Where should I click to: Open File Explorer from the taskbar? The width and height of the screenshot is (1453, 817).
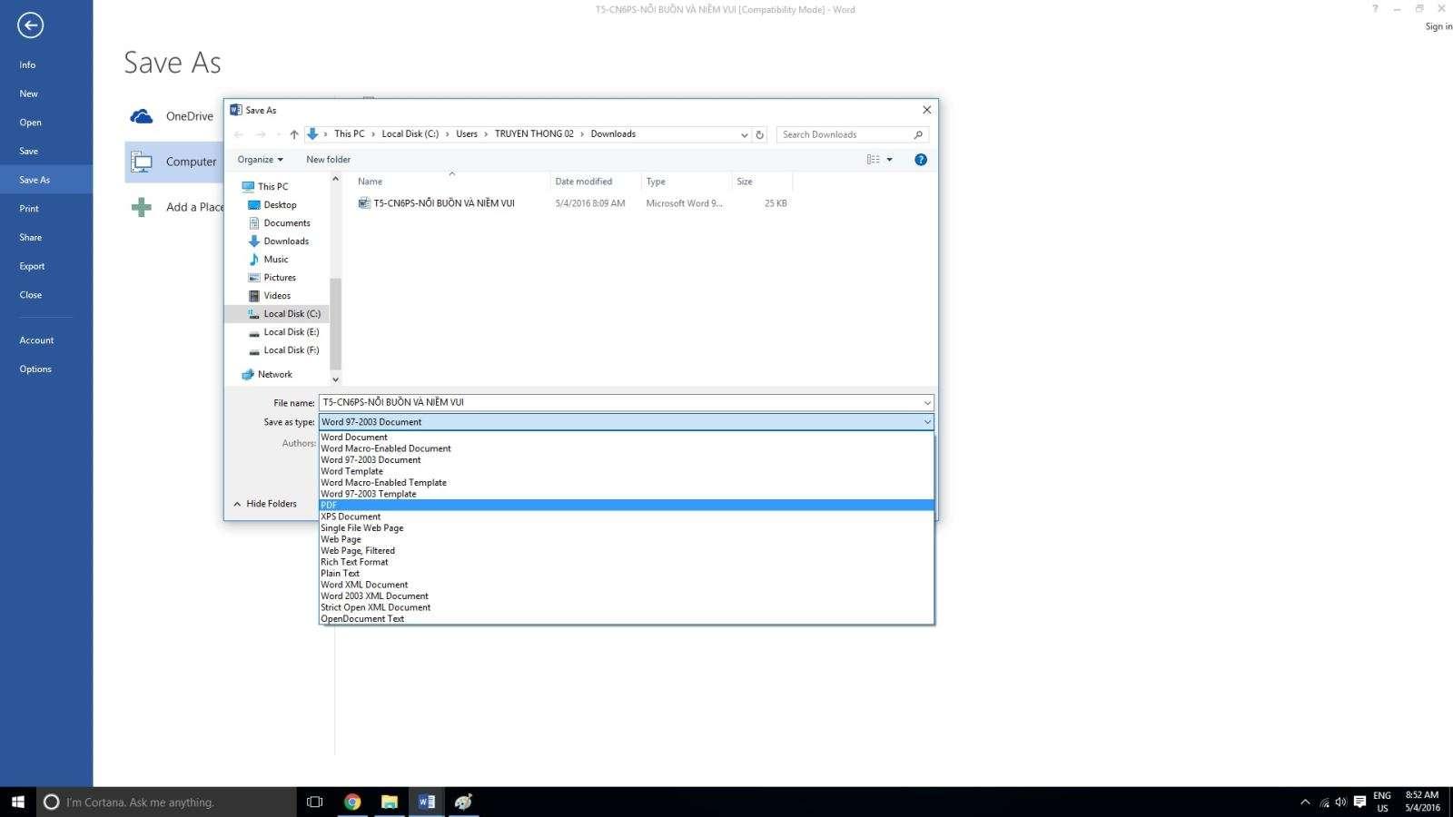click(x=390, y=802)
